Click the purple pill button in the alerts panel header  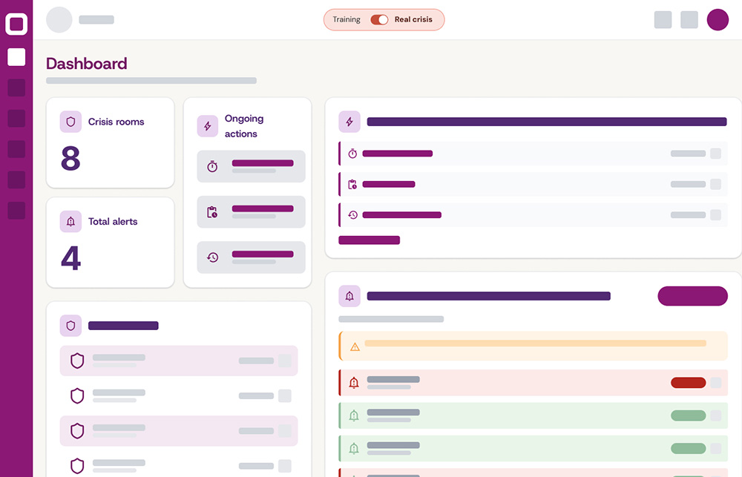pos(692,296)
